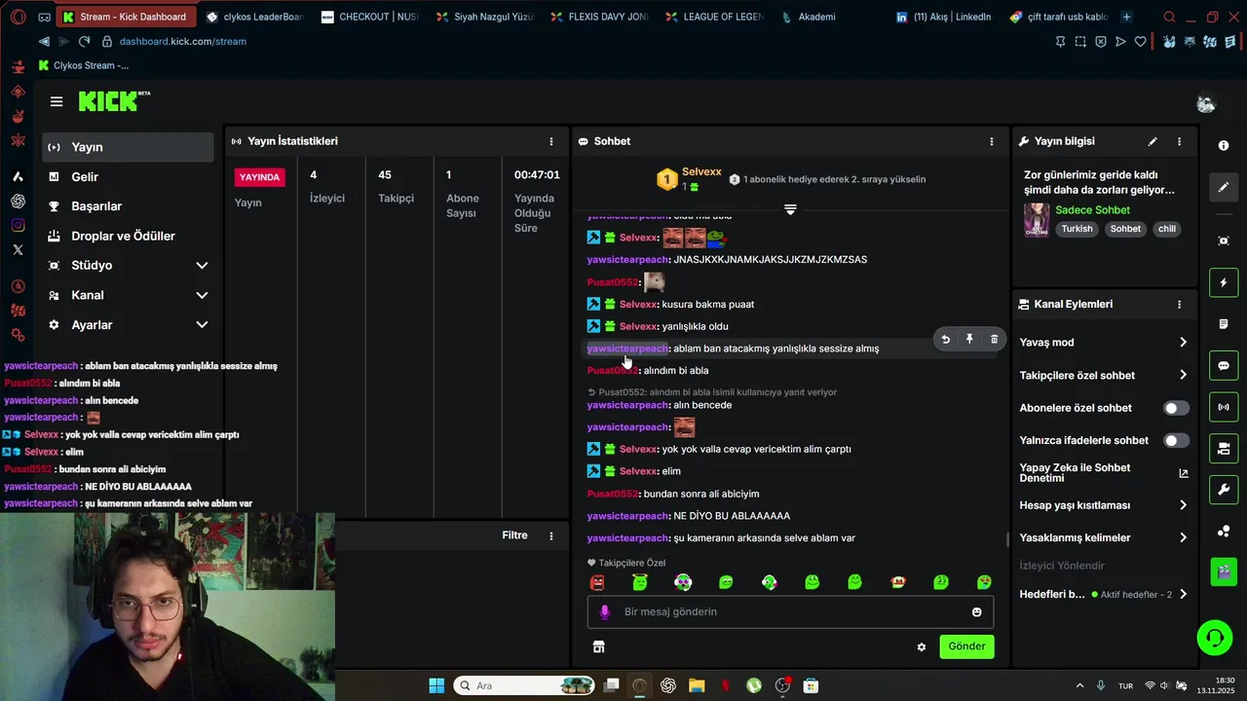Click the info icon in right sidebar
1247x701 pixels.
pos(1224,145)
